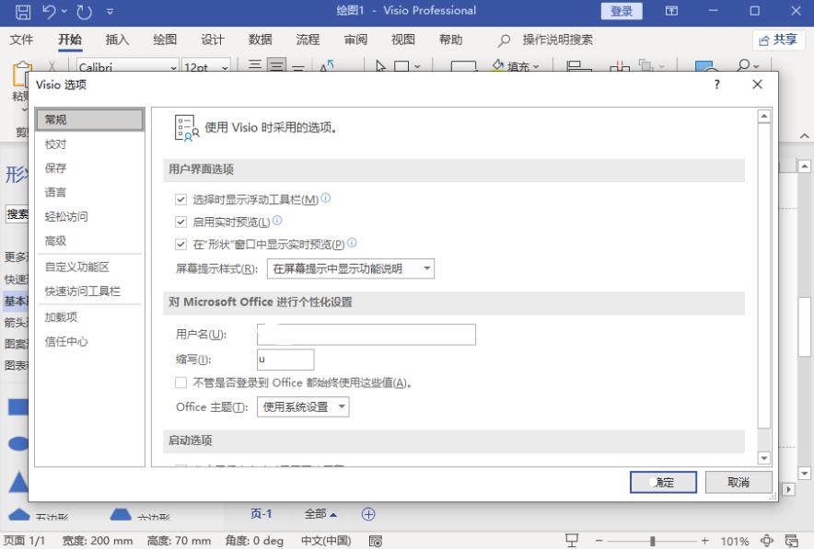Click the Save icon in title bar
Screen dimensions: 814x549
pyautogui.click(x=22, y=11)
